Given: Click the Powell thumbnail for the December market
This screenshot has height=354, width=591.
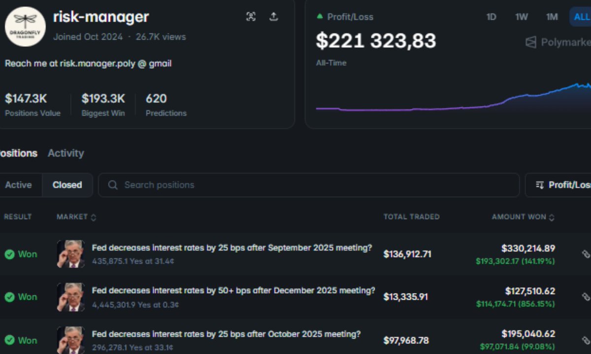Looking at the screenshot, I should [x=71, y=297].
